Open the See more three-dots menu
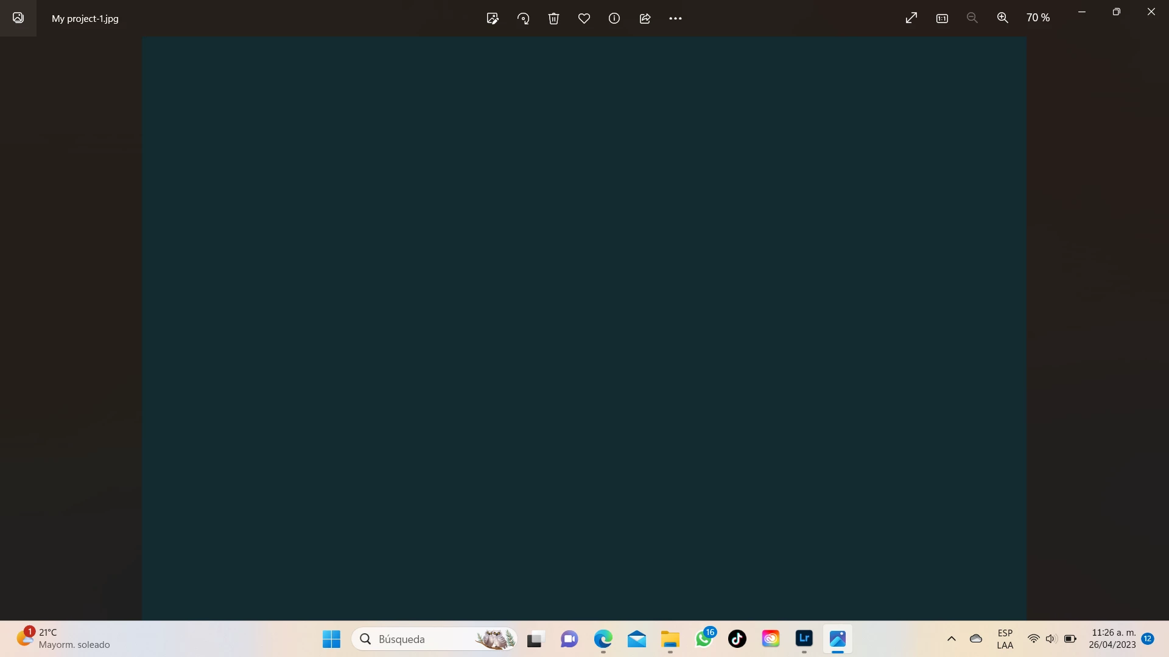Image resolution: width=1169 pixels, height=657 pixels. [x=675, y=18]
